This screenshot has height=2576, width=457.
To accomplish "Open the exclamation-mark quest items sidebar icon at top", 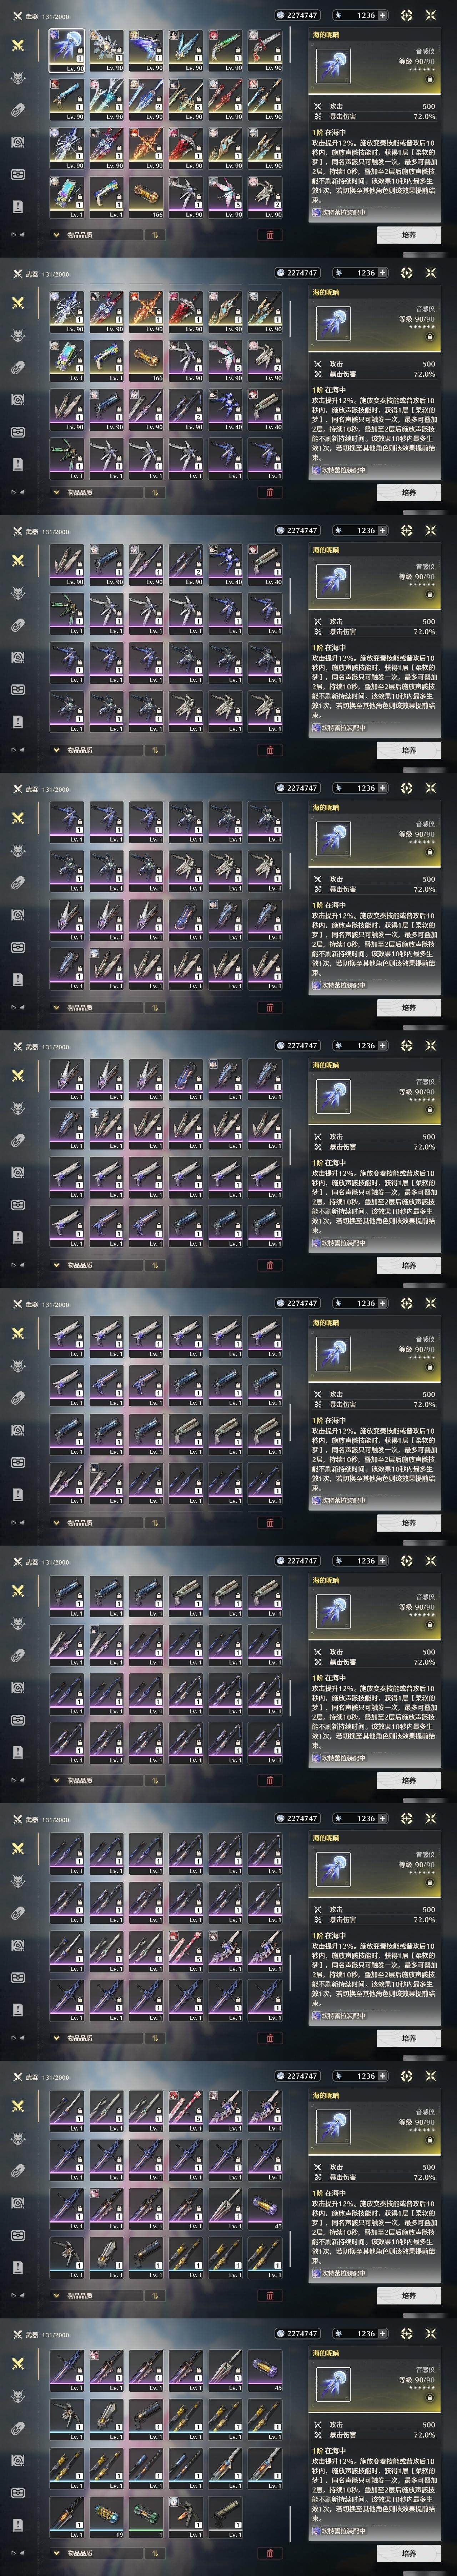I will (x=18, y=206).
